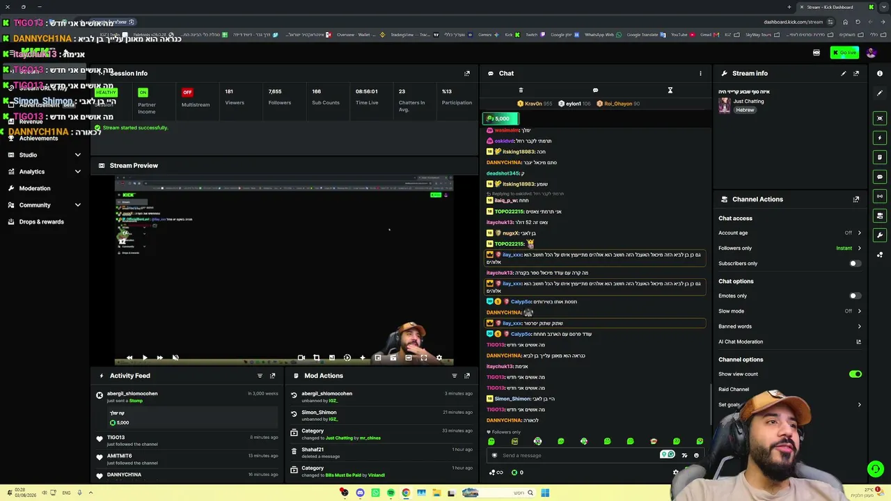This screenshot has height=501, width=891.
Task: Click the crop icon in preview controls
Action: pyautogui.click(x=317, y=358)
